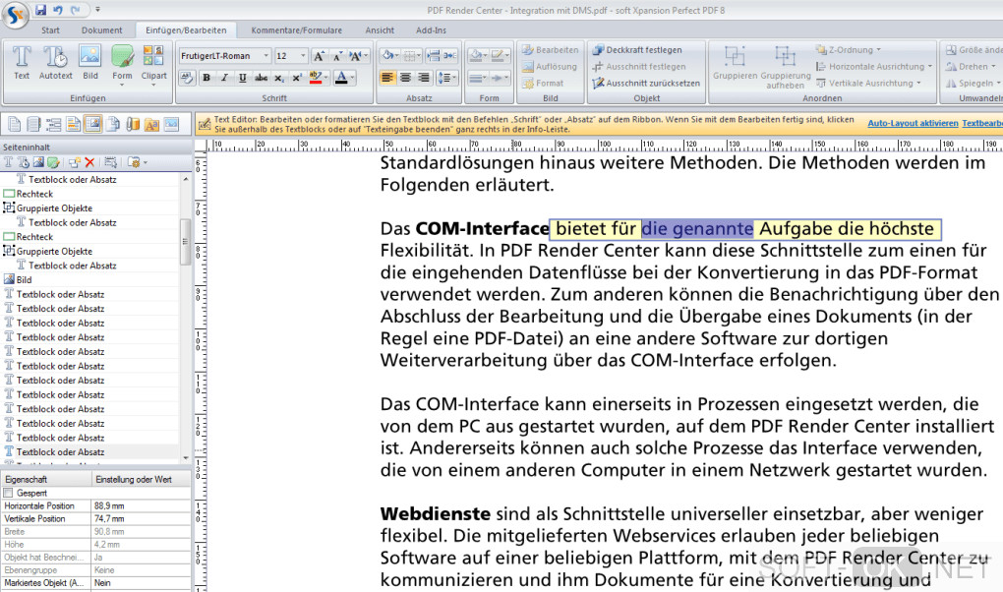Open Horizontale Ausrichtung dropdown

(874, 67)
